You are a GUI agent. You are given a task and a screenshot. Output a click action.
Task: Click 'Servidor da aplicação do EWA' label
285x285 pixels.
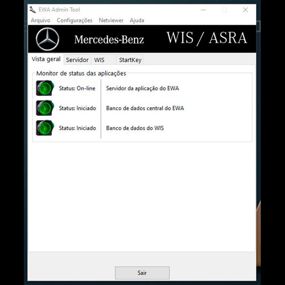tap(142, 88)
